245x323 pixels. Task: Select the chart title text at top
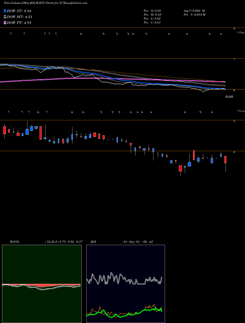(46, 3)
